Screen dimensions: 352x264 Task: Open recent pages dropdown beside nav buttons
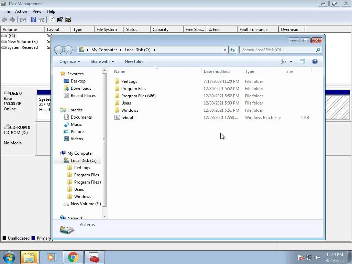(75, 50)
